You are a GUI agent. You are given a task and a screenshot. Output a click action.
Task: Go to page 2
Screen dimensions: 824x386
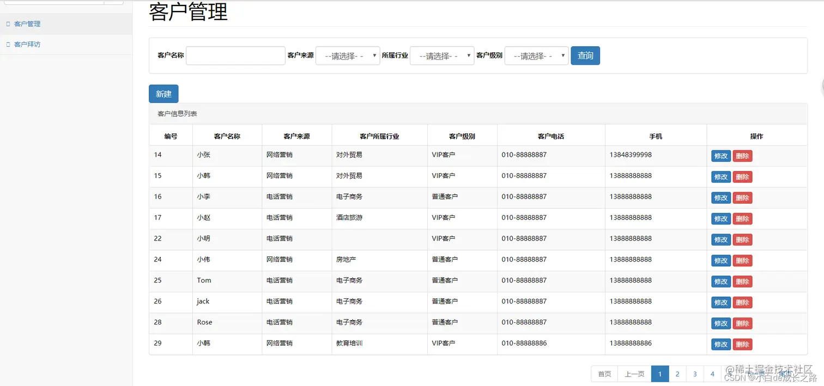click(x=677, y=374)
